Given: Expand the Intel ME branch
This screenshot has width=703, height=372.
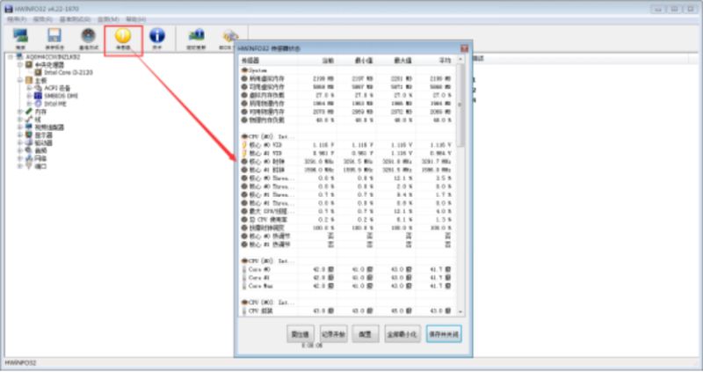Looking at the screenshot, I should pos(29,104).
